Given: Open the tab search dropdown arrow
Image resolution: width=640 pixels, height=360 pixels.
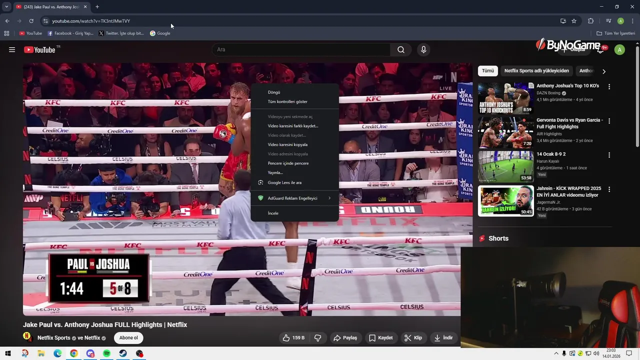Looking at the screenshot, I should coord(6,7).
